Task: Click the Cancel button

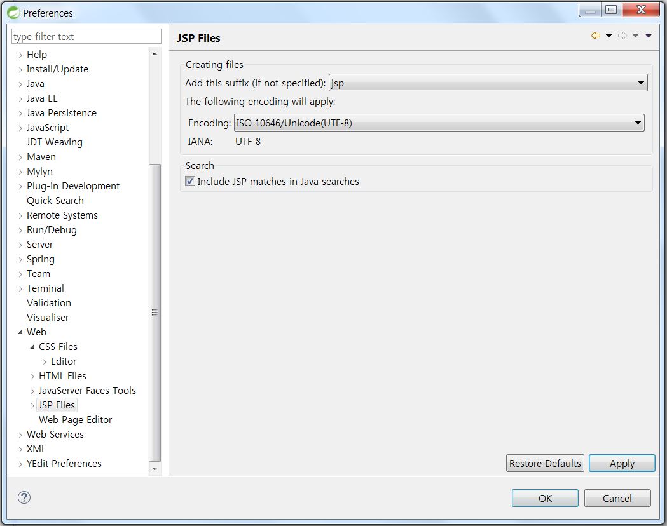Action: 617,498
